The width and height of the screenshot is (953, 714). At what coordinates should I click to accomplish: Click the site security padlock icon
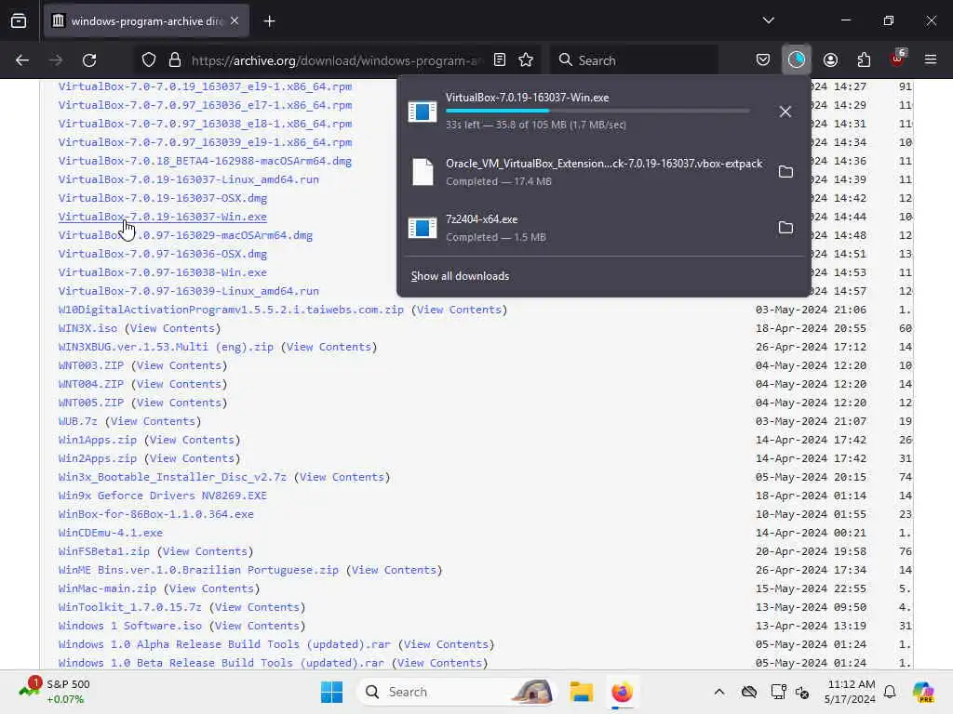pos(174,60)
